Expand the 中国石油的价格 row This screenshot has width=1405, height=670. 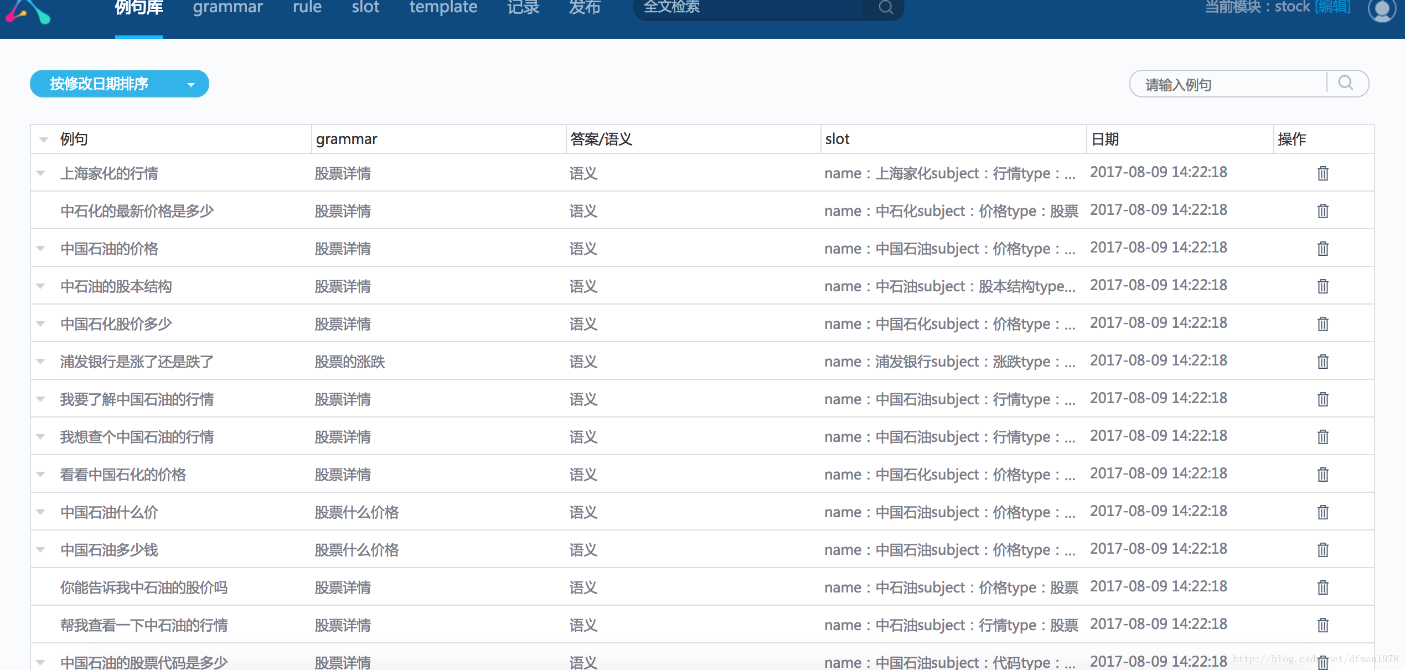tap(40, 249)
